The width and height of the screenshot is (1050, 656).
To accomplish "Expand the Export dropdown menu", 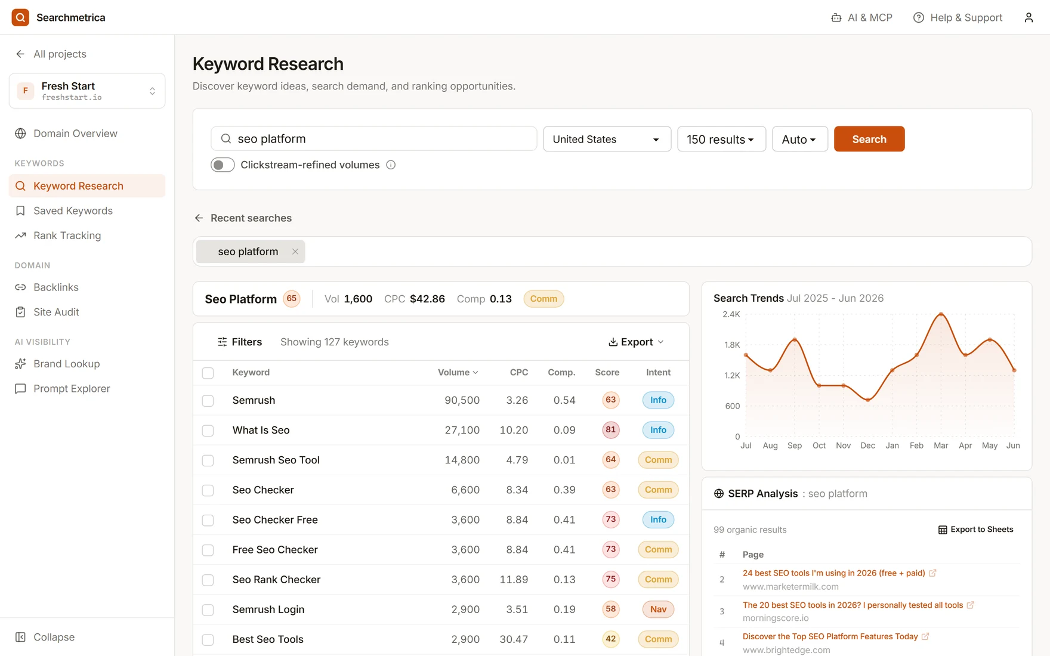I will (636, 342).
